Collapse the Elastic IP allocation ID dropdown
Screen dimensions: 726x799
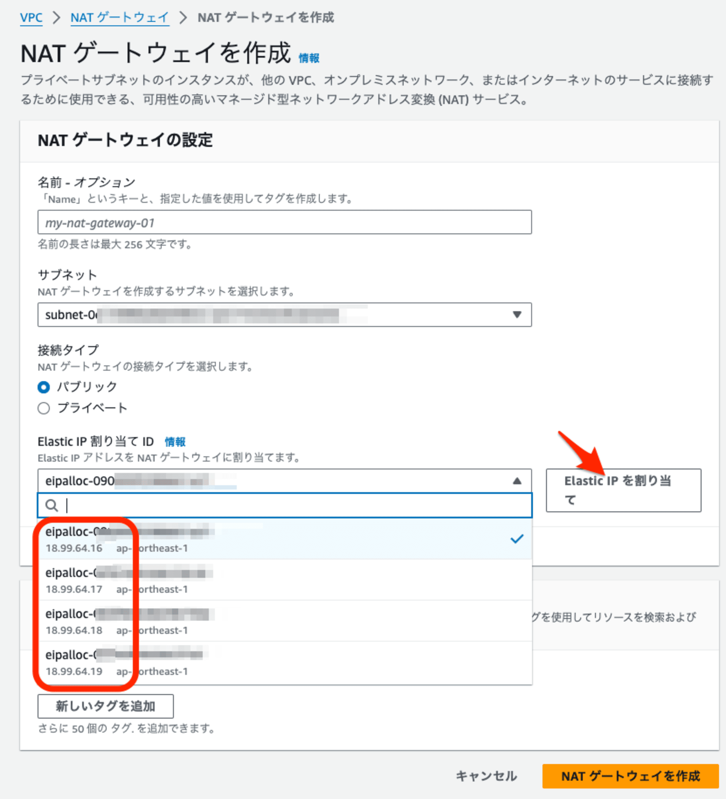click(x=284, y=481)
